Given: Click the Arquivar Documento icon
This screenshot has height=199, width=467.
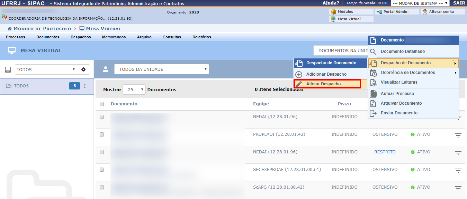Looking at the screenshot, I should click(x=373, y=103).
